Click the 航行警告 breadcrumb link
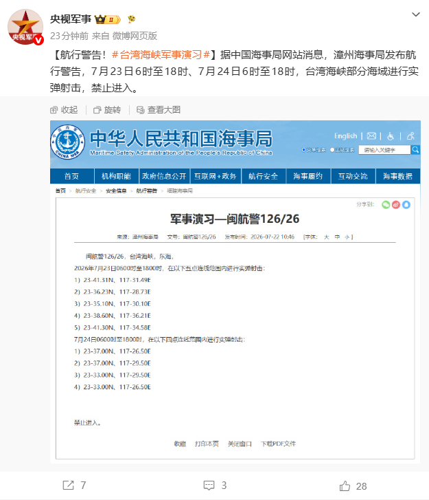The width and height of the screenshot is (429, 500). (x=147, y=191)
